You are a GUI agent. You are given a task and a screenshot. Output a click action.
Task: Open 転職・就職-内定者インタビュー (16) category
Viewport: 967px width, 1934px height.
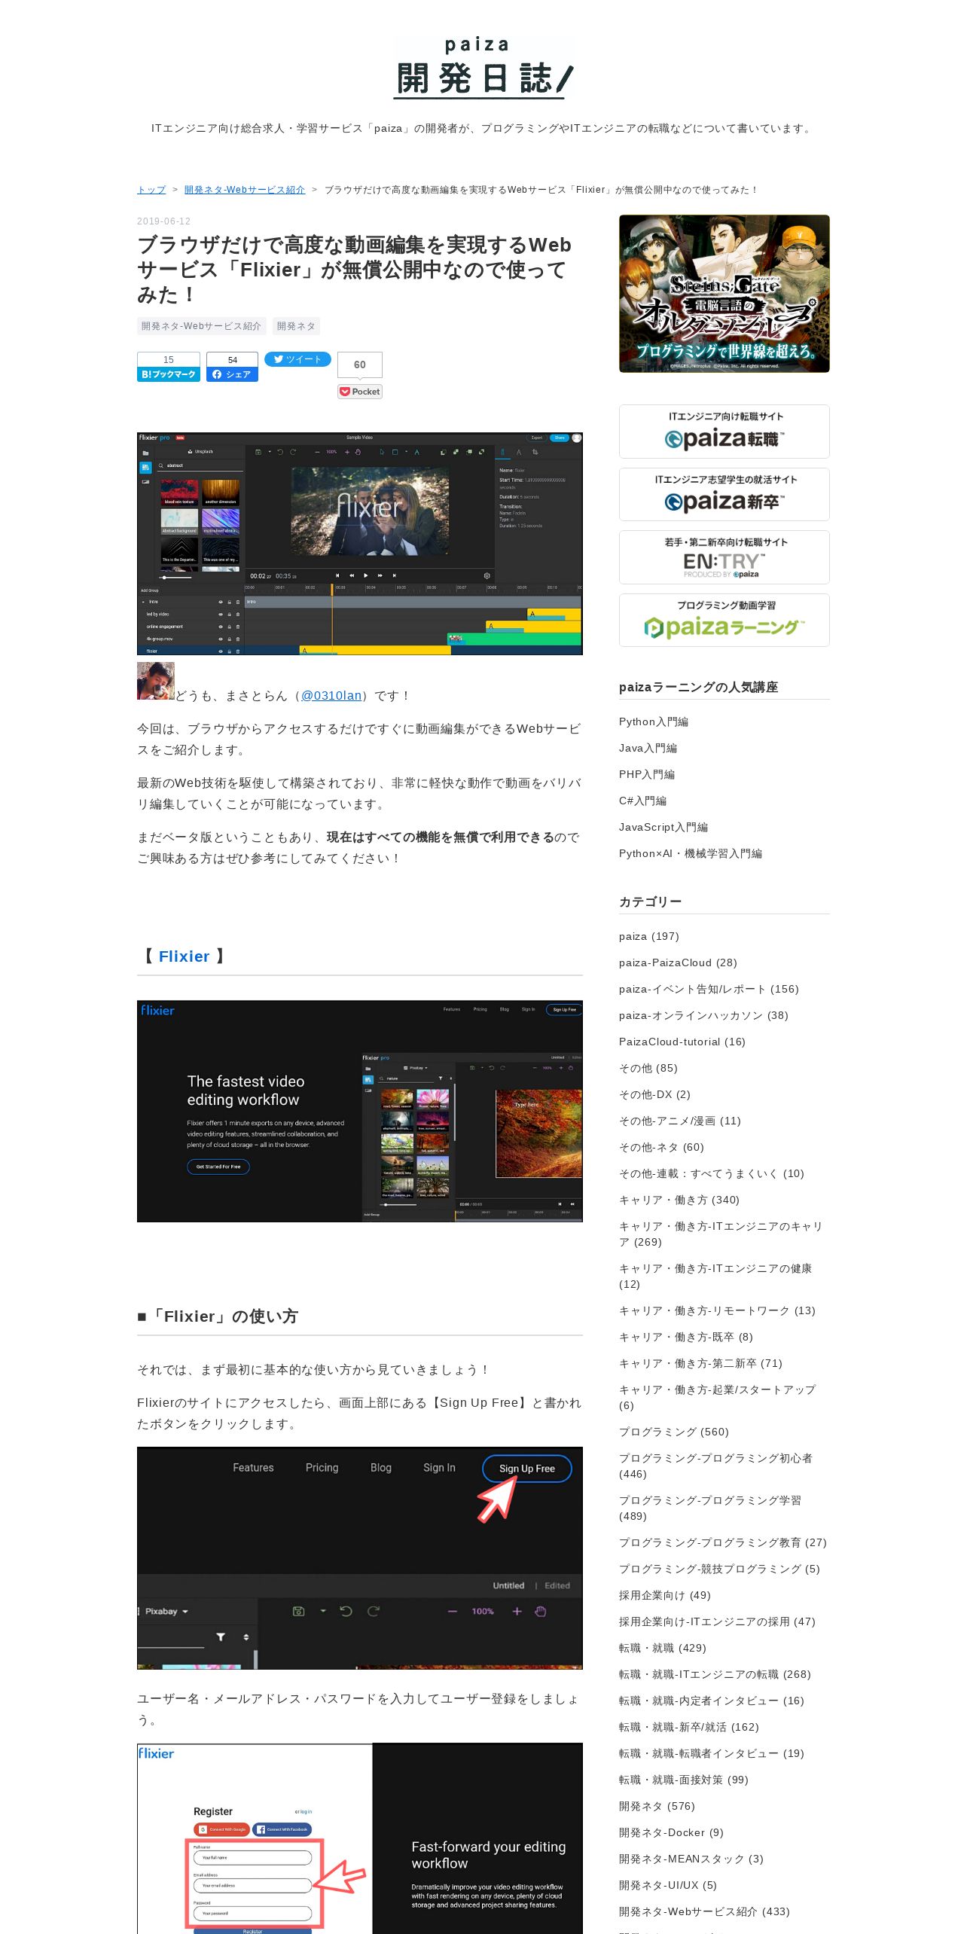(x=712, y=1701)
